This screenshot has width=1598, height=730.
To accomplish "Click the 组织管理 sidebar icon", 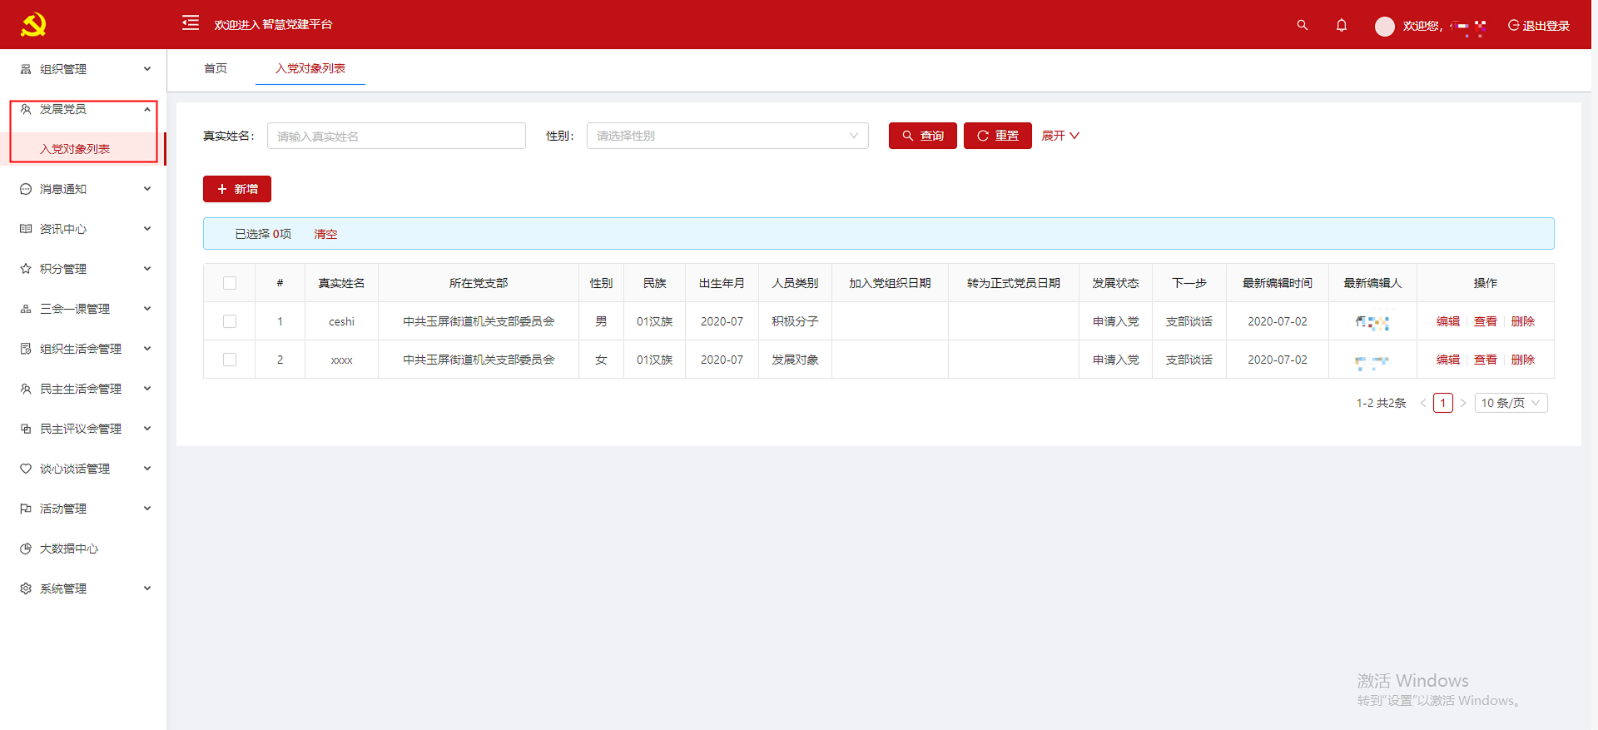I will point(26,69).
